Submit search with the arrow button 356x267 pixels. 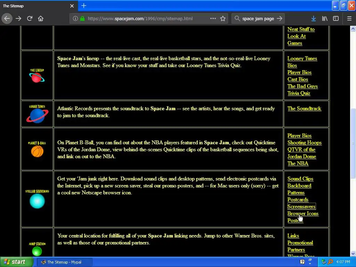(280, 19)
